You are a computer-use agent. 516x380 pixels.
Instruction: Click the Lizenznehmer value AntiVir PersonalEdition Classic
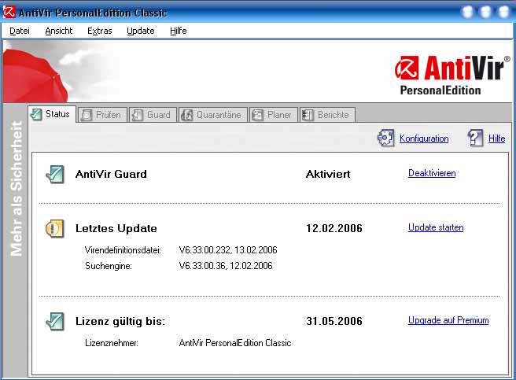pyautogui.click(x=235, y=343)
